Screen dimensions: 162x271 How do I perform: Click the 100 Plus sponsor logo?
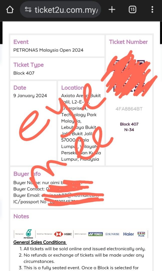click(141, 234)
